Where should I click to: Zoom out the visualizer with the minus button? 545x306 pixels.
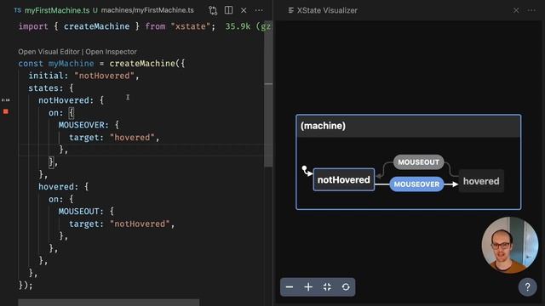(x=290, y=287)
